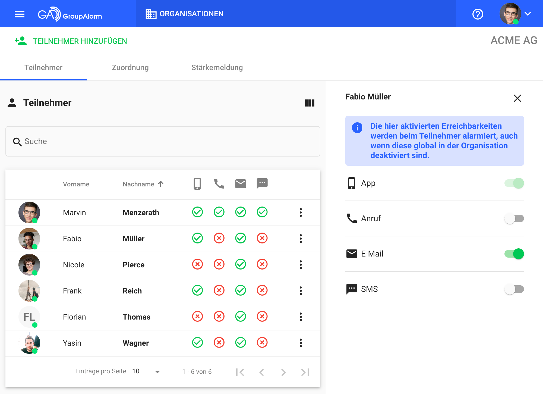The height and width of the screenshot is (394, 543).
Task: Open the options menu for Marvin Menzerath
Action: tap(301, 212)
